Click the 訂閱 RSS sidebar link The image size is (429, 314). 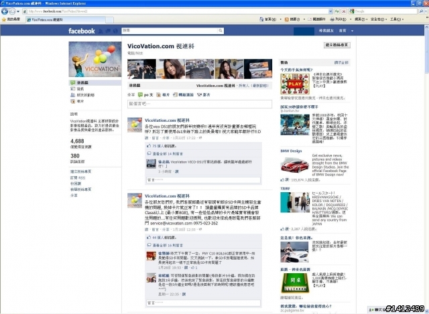click(x=78, y=177)
